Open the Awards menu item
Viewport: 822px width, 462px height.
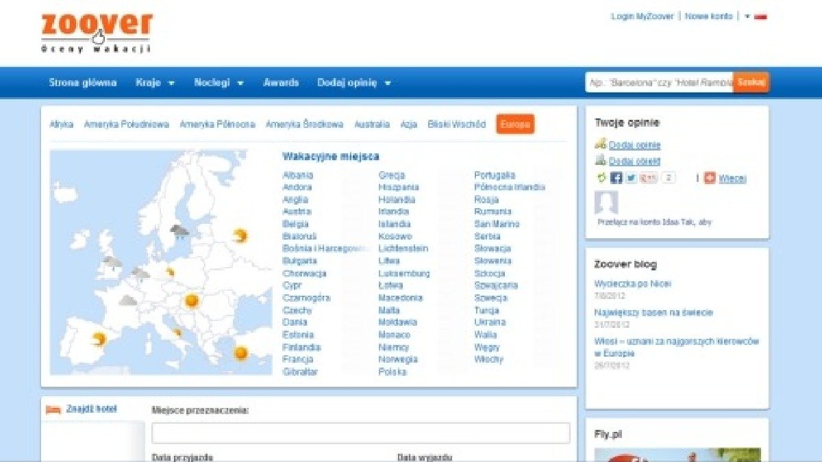point(281,83)
